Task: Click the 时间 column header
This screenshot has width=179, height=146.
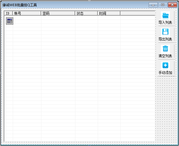Action: pos(109,13)
